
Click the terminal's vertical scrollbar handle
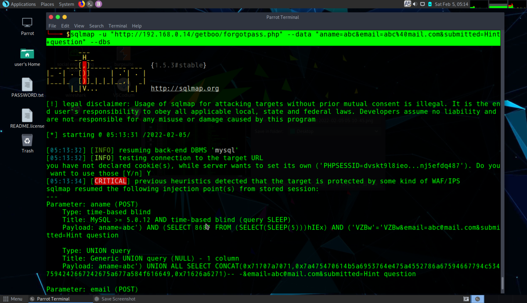pos(502,283)
